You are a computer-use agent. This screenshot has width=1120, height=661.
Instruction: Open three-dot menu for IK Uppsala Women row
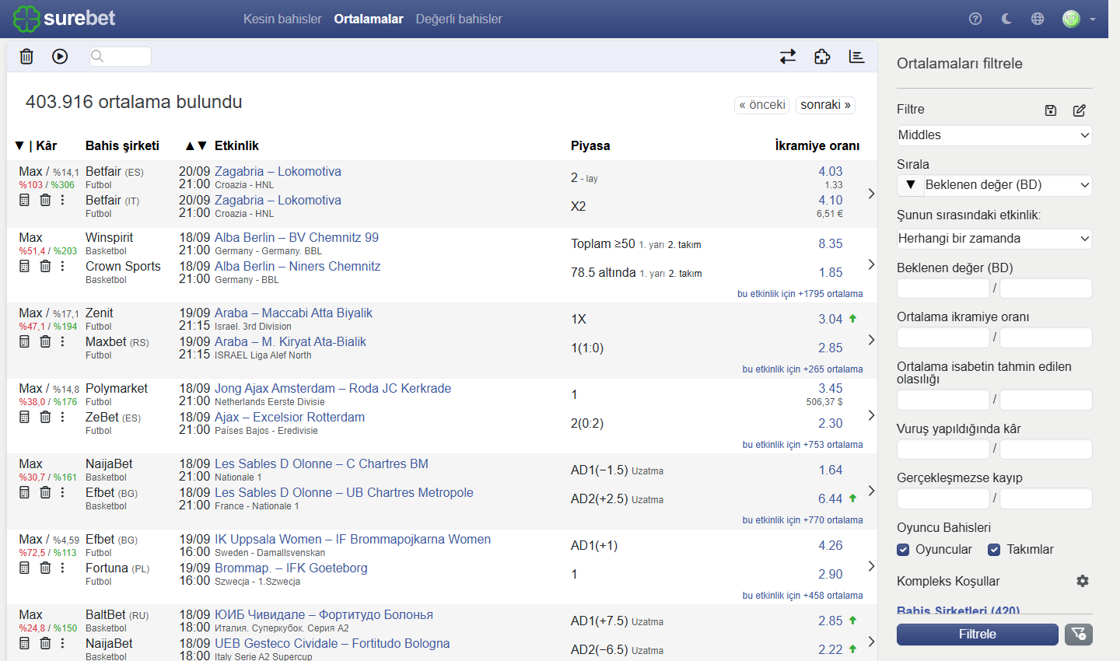[x=63, y=568]
